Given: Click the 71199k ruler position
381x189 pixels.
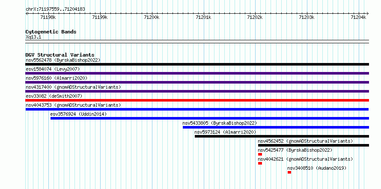Looking at the screenshot, I should (x=100, y=17).
